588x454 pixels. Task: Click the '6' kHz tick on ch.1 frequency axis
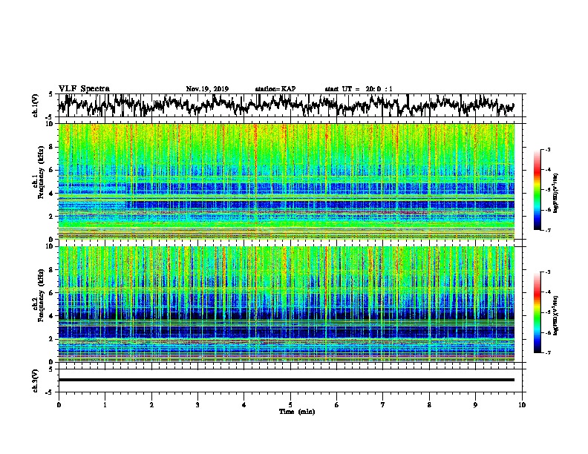[x=53, y=170]
